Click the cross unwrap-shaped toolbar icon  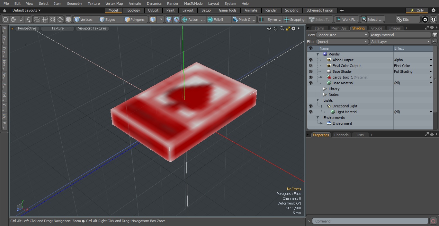(x=45, y=20)
